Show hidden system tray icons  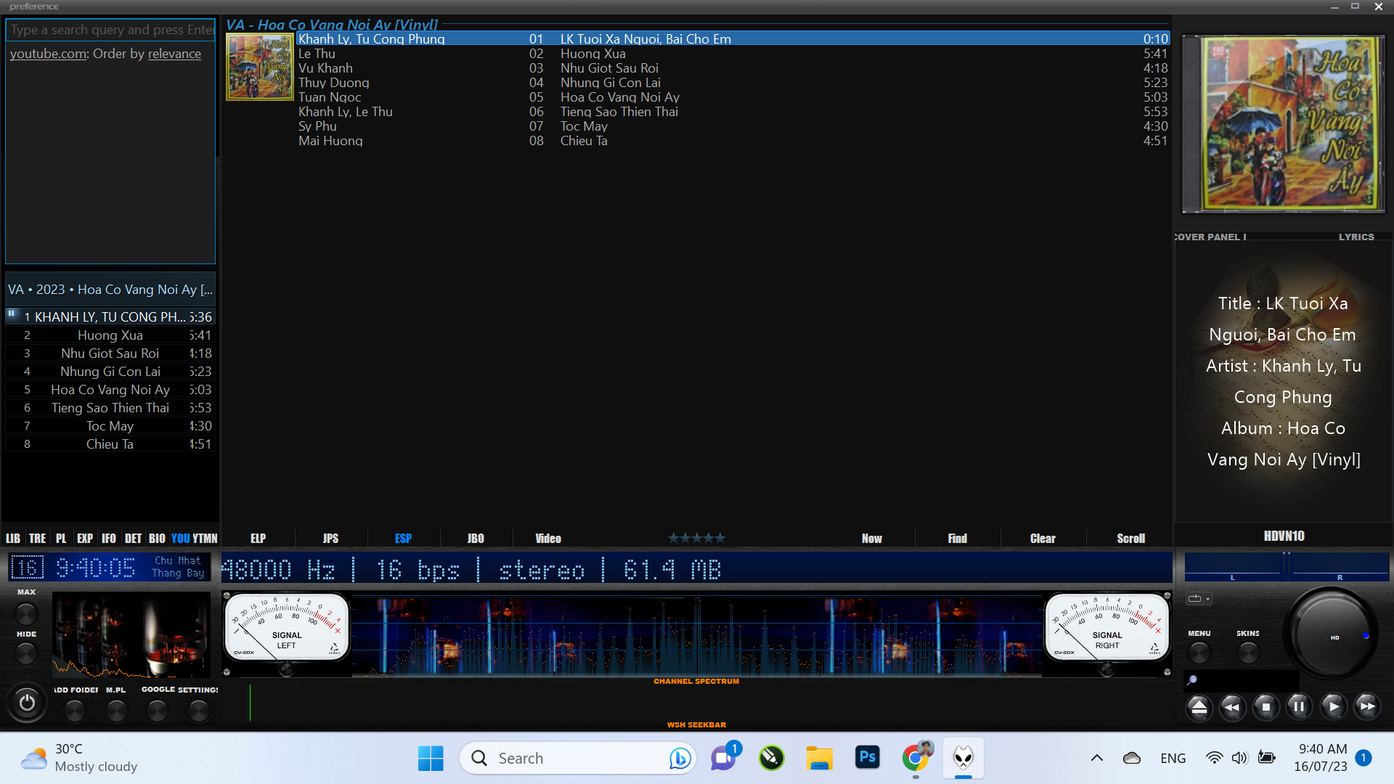pos(1096,758)
